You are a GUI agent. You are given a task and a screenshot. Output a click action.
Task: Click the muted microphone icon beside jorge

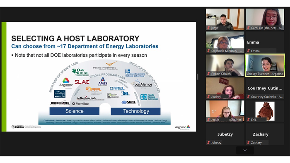point(208,28)
